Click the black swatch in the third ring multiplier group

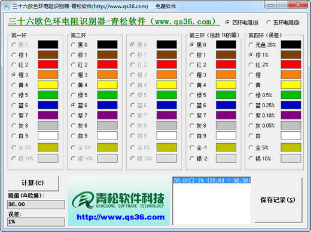click(x=226, y=45)
